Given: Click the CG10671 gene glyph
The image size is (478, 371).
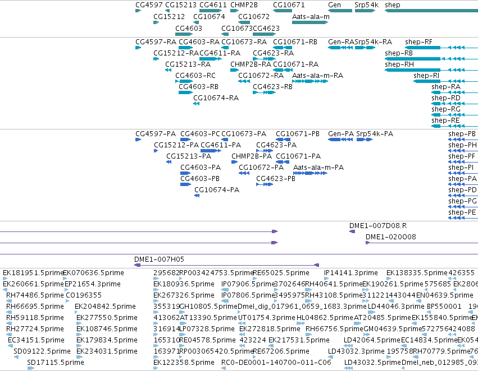Looking at the screenshot, I should click(283, 11).
